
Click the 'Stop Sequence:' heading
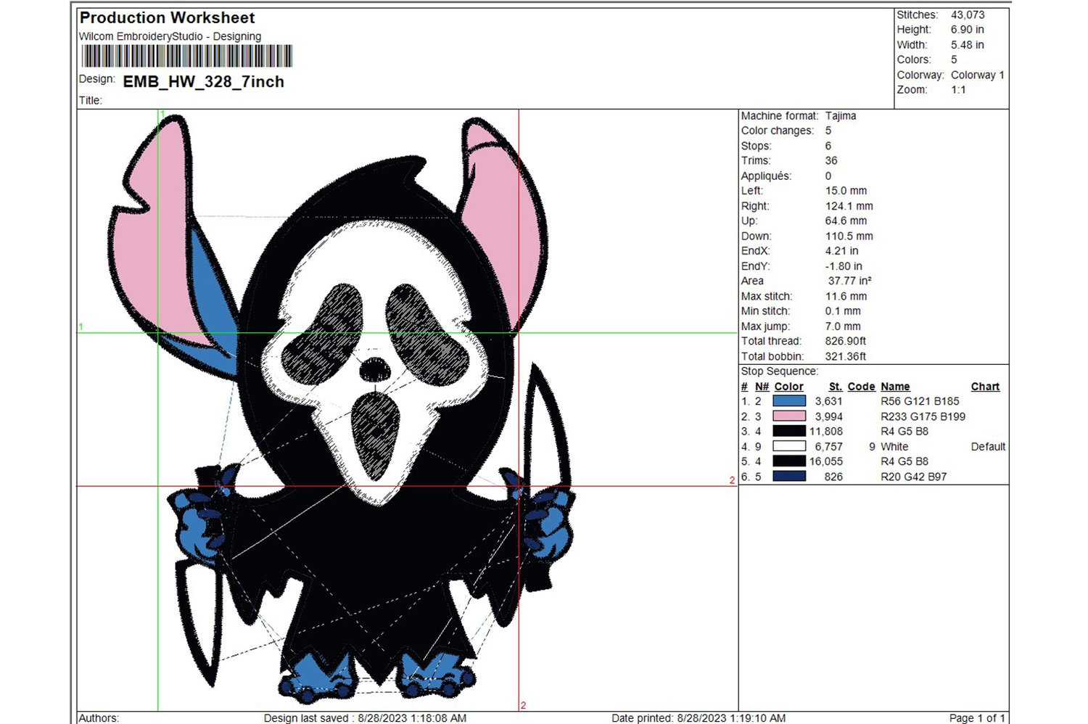pos(779,371)
